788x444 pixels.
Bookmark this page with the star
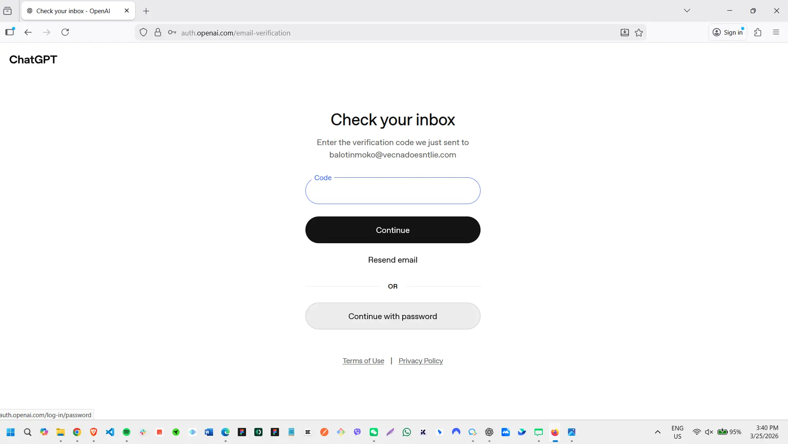[x=639, y=33]
